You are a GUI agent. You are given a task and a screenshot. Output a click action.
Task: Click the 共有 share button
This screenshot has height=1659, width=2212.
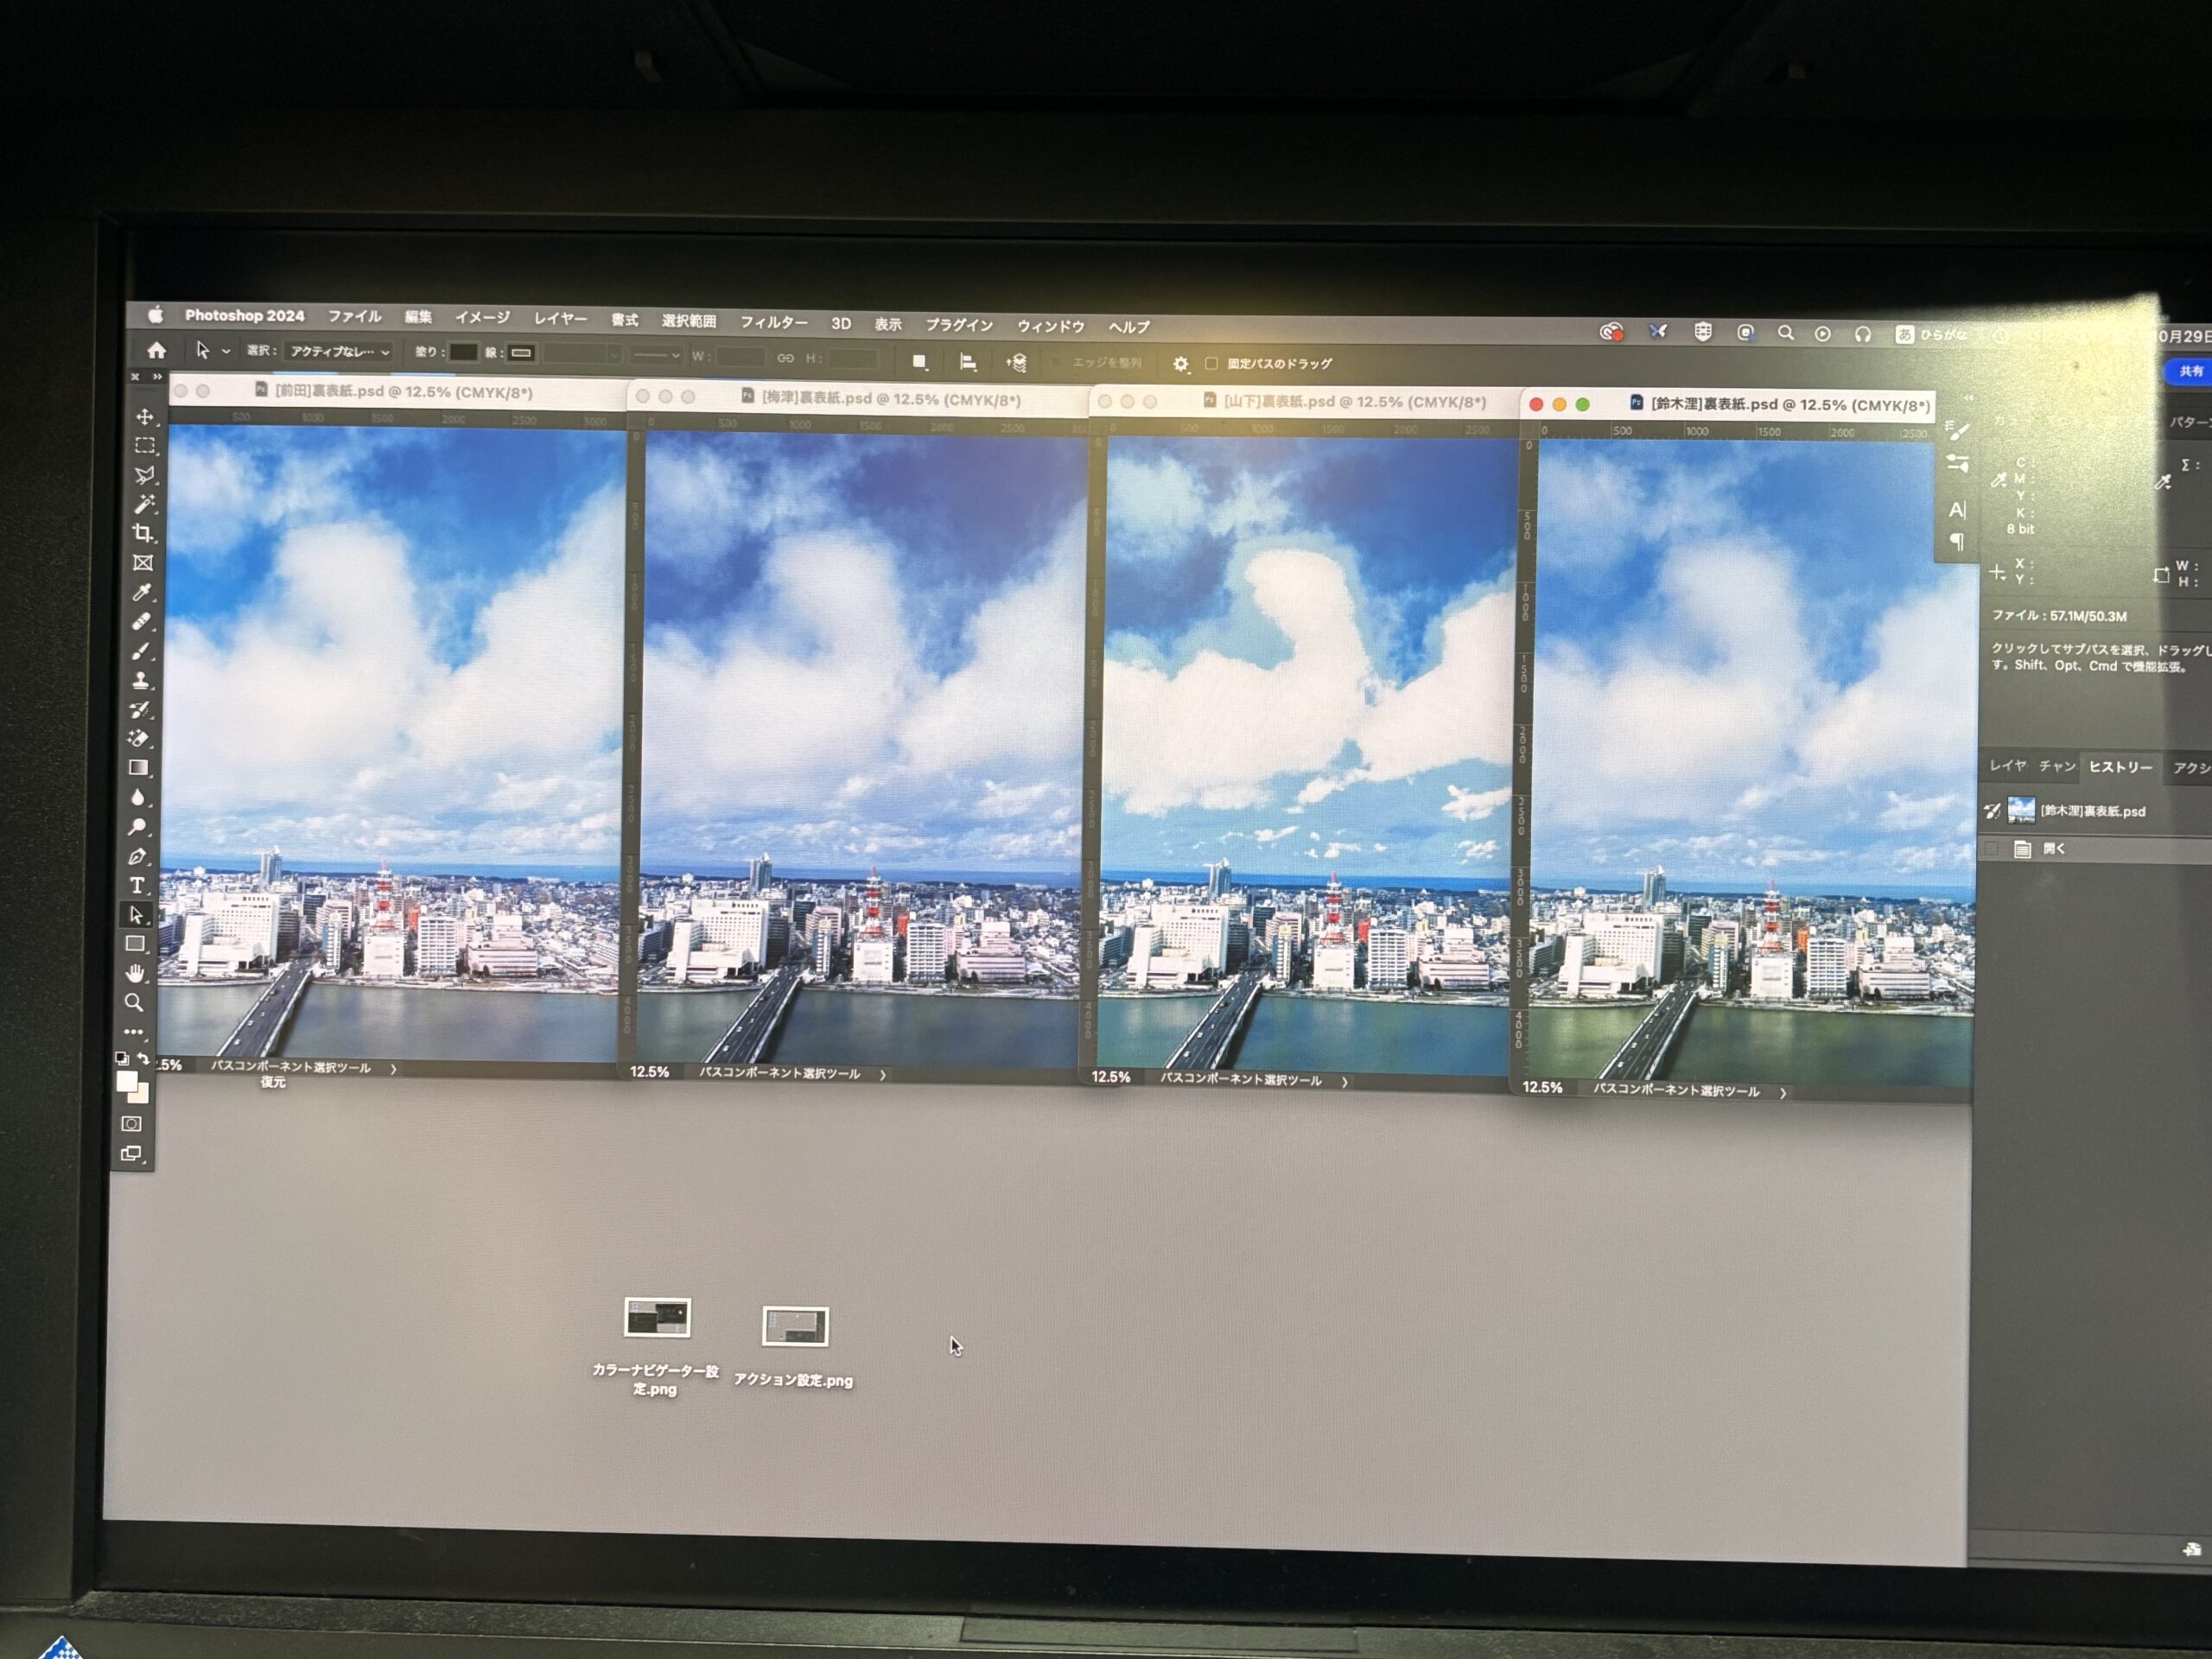point(2190,371)
